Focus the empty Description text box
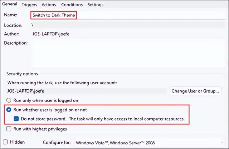Viewport: 229px width, 149px height. (x=128, y=54)
